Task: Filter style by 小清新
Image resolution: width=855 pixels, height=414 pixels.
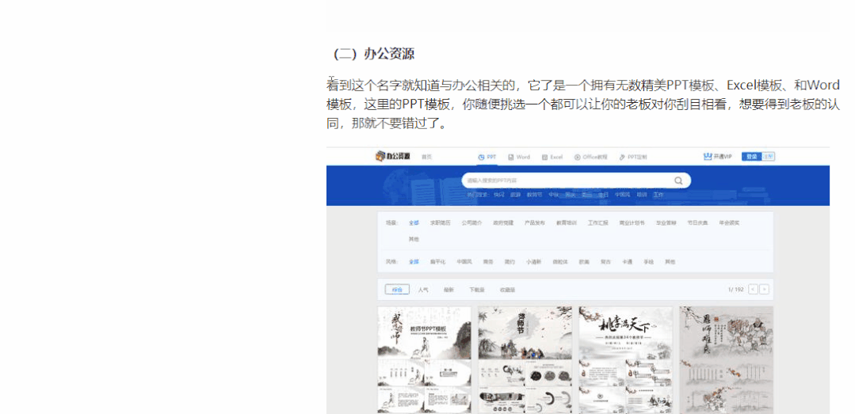Action: click(x=533, y=261)
